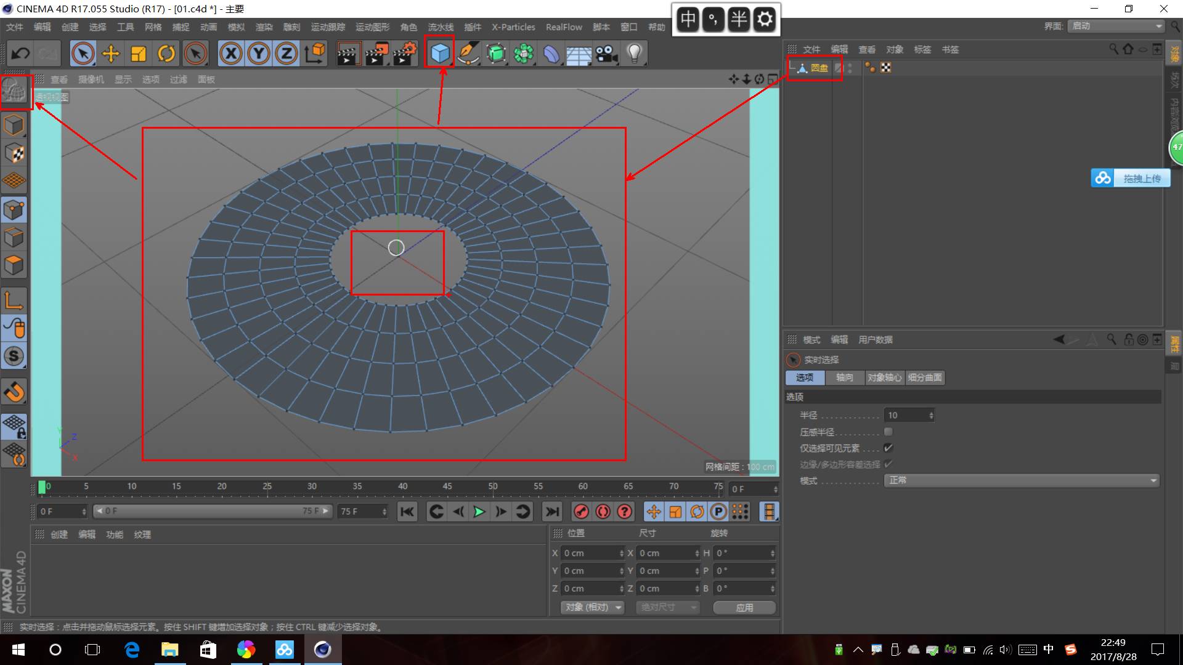Image resolution: width=1183 pixels, height=665 pixels.
Task: Uncheck 仅选择可见元素 checkbox
Action: tap(888, 448)
